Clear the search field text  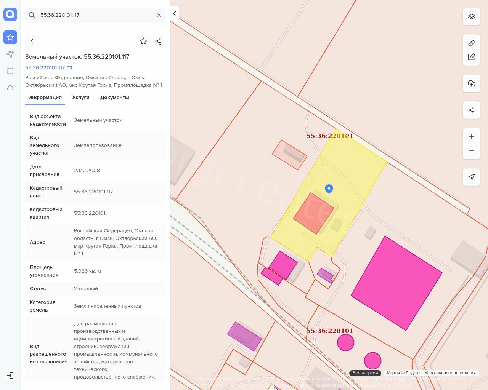[159, 15]
